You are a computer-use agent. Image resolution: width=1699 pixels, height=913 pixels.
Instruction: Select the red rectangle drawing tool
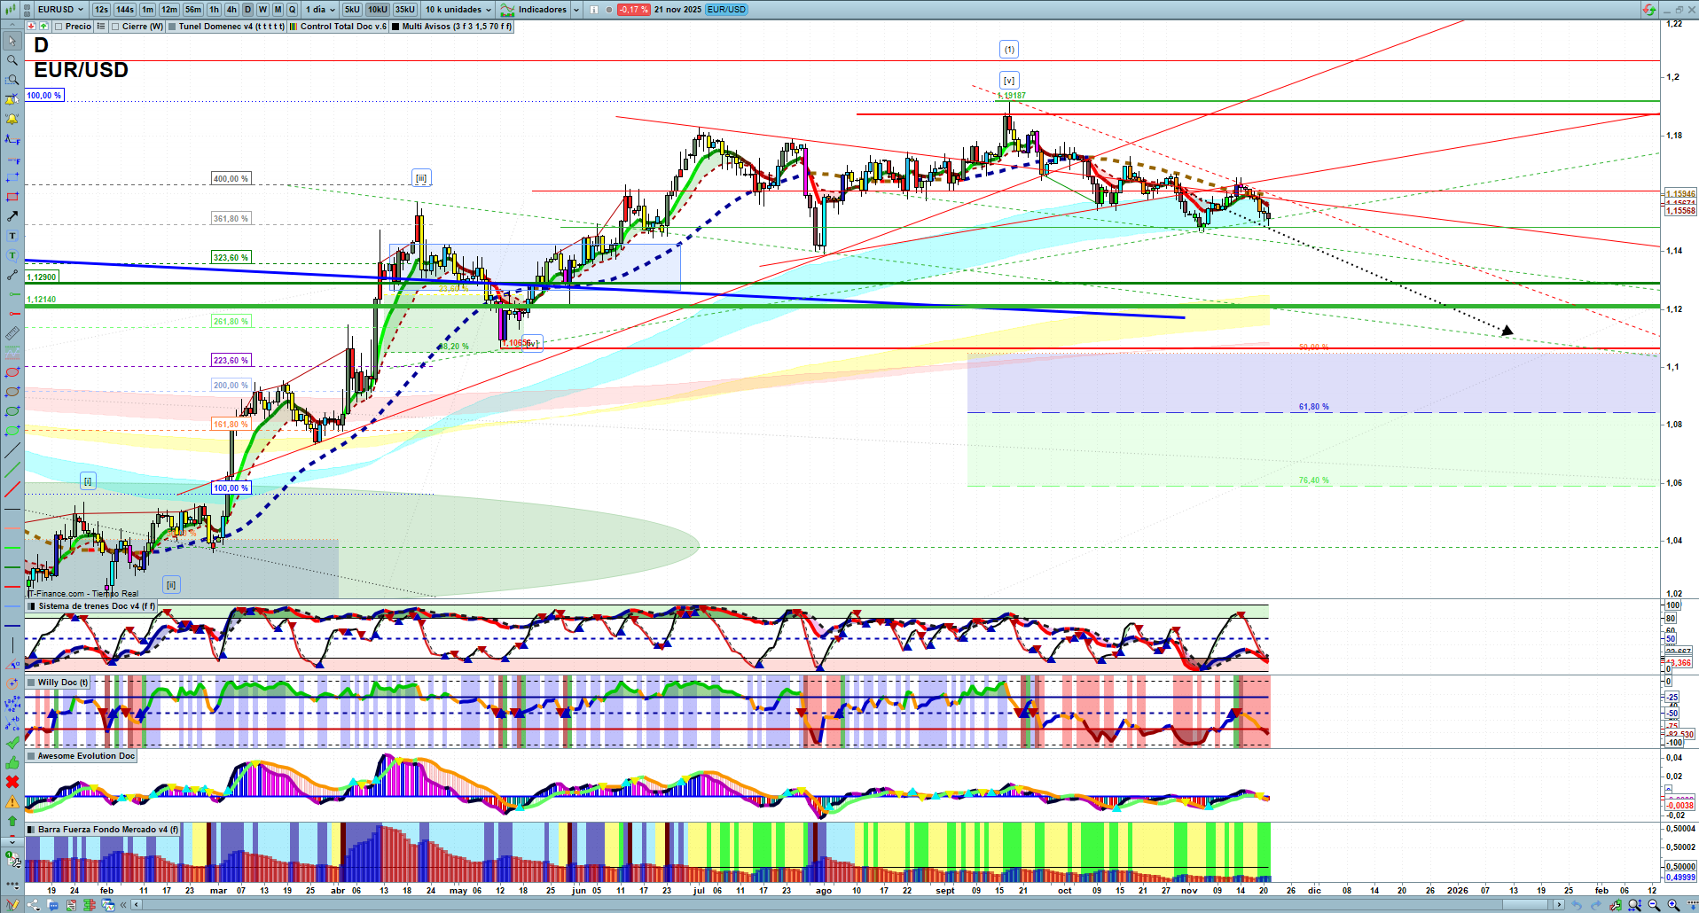pos(12,197)
